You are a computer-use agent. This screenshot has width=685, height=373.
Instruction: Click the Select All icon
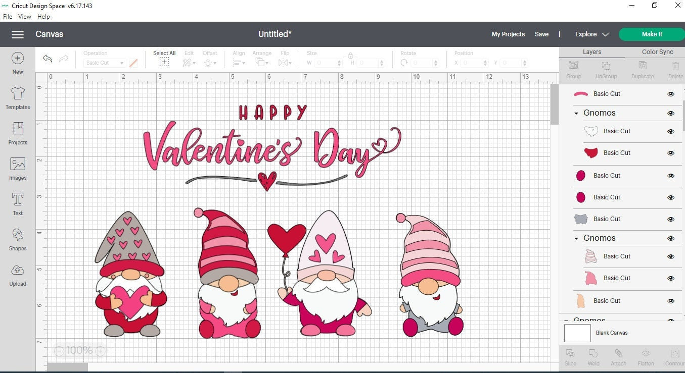pos(164,62)
